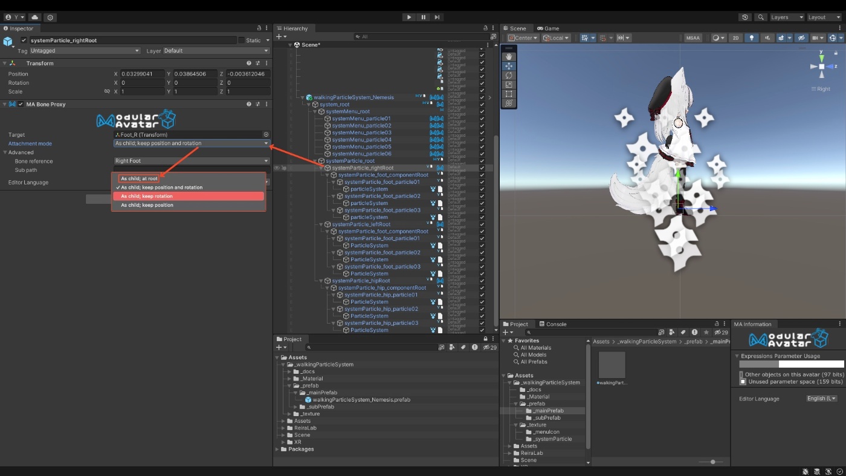This screenshot has width=846, height=476.
Task: Click the Position X input field
Action: 142,74
